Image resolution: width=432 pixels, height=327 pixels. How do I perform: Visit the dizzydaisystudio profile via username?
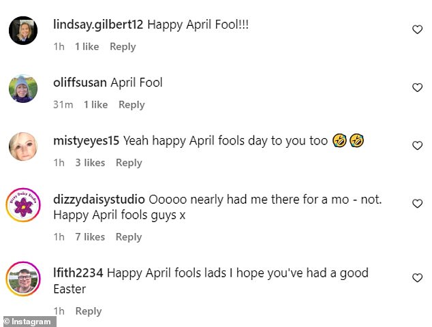tap(99, 200)
